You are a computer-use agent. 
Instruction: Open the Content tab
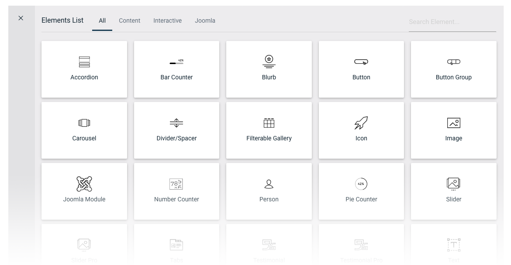[129, 20]
